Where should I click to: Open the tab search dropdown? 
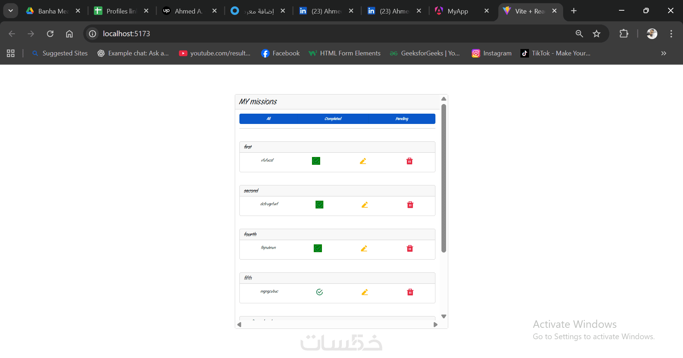pos(11,11)
